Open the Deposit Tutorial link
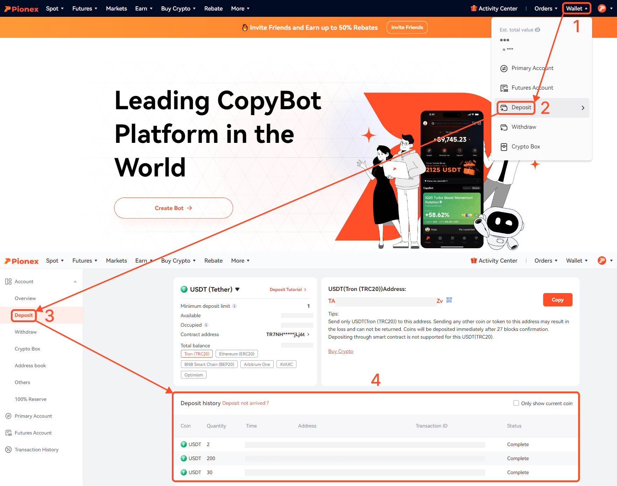617x486 pixels. pyautogui.click(x=288, y=290)
